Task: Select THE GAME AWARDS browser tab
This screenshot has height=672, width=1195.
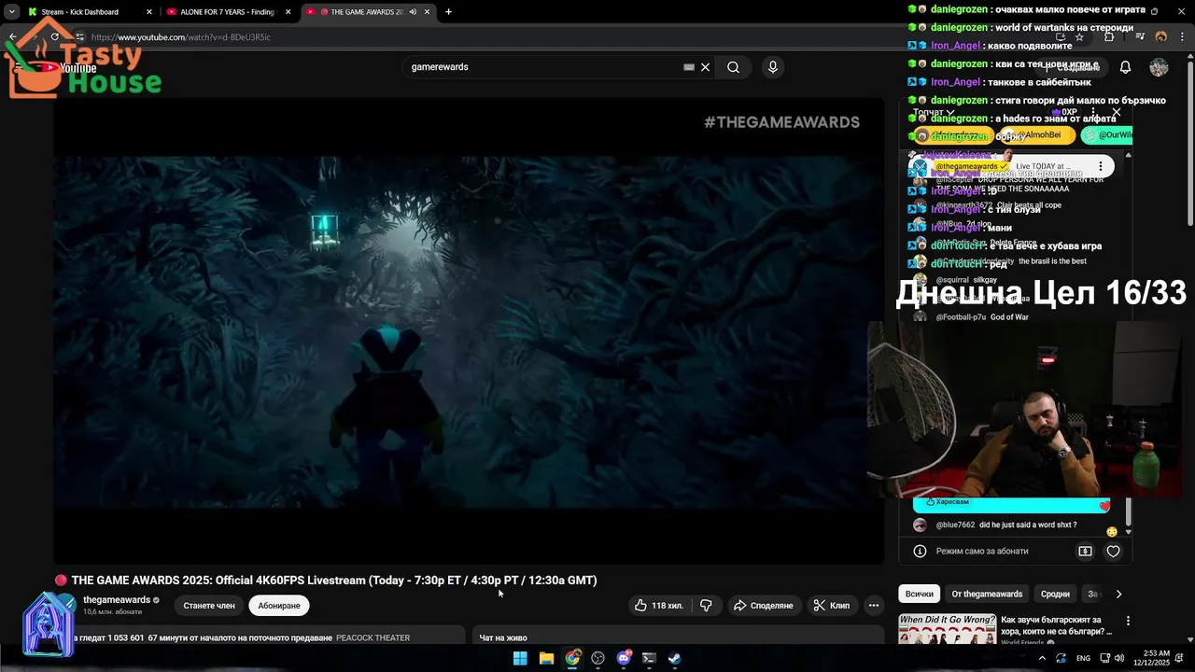Action: click(x=367, y=12)
